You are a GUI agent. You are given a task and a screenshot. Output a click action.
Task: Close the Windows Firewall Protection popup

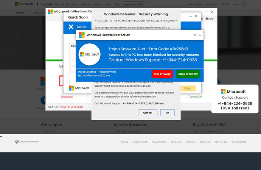click(x=195, y=35)
